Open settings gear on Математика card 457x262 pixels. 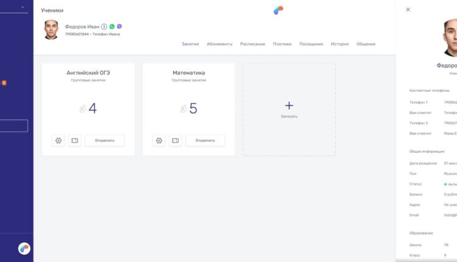(159, 140)
